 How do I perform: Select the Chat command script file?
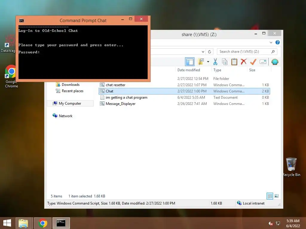click(x=184, y=91)
